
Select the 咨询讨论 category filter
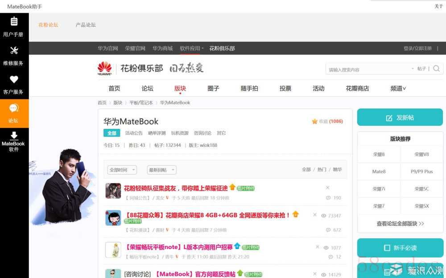point(202,133)
